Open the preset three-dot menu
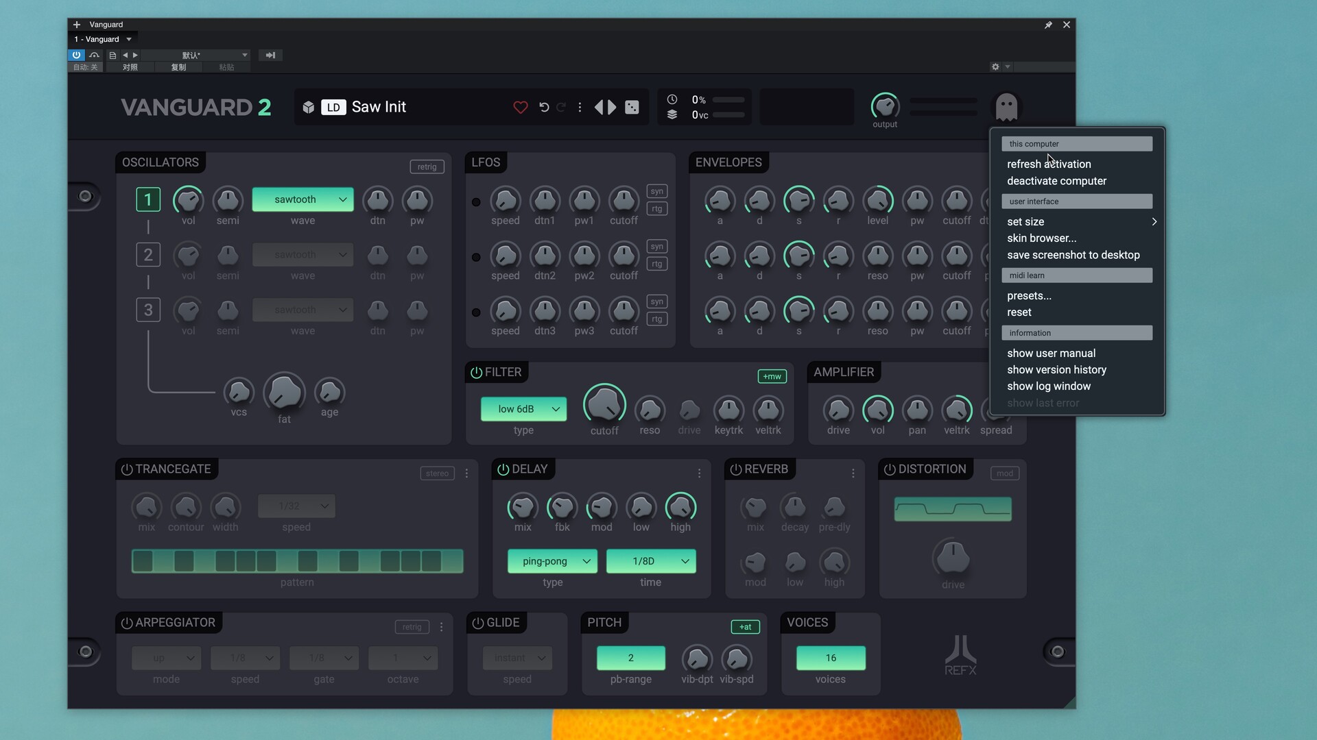The image size is (1317, 740). 580,107
